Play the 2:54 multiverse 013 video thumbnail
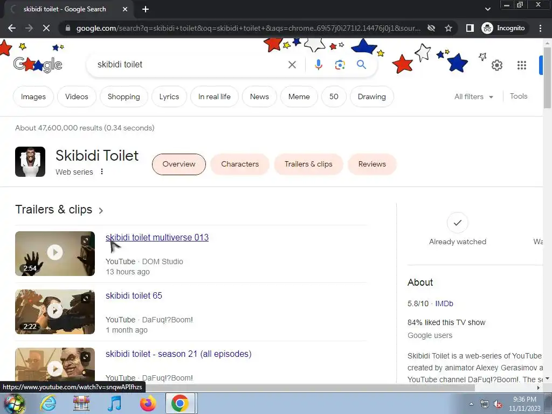This screenshot has width=552, height=414. click(x=55, y=253)
